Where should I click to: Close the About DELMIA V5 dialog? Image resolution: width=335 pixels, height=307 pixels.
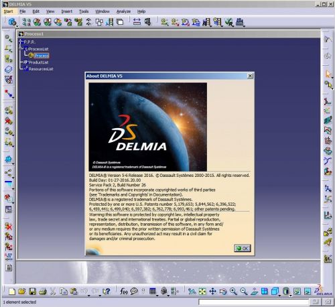pos(250,76)
